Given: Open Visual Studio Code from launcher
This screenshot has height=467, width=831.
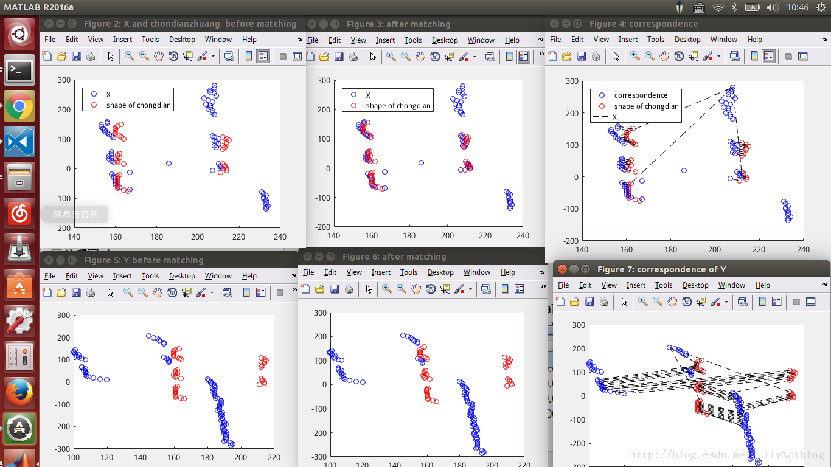Looking at the screenshot, I should click(19, 142).
